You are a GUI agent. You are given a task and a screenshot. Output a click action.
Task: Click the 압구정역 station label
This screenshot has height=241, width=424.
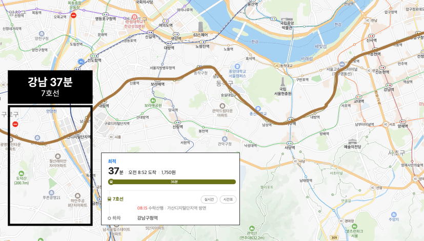[391, 12]
